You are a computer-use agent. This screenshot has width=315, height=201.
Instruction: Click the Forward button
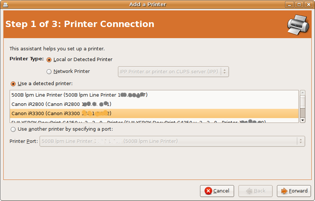[x=294, y=191]
